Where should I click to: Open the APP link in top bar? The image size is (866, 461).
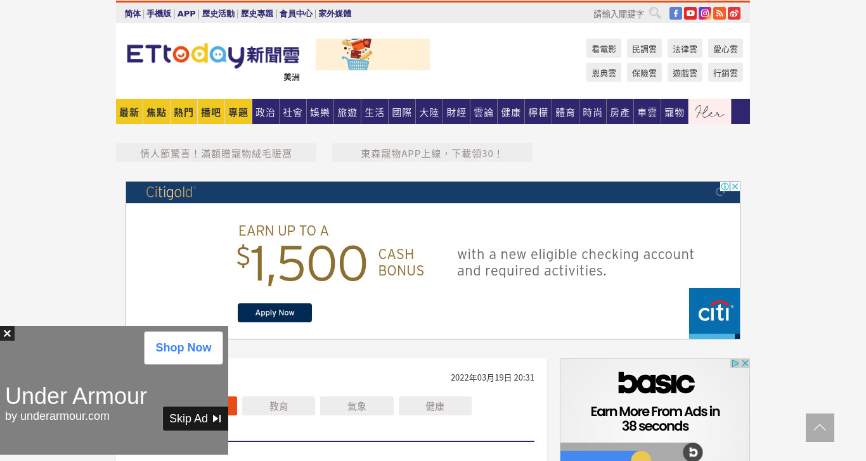(186, 14)
